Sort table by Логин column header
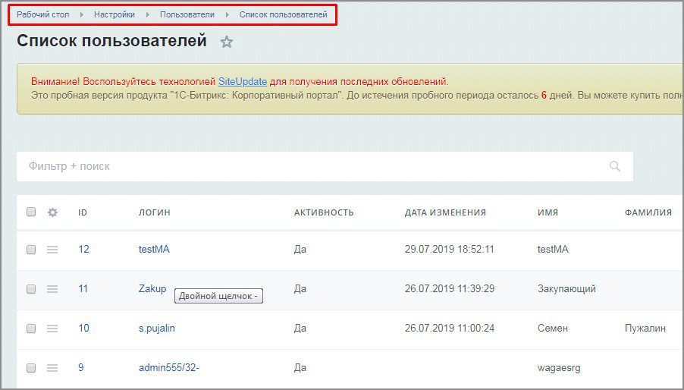 click(154, 212)
